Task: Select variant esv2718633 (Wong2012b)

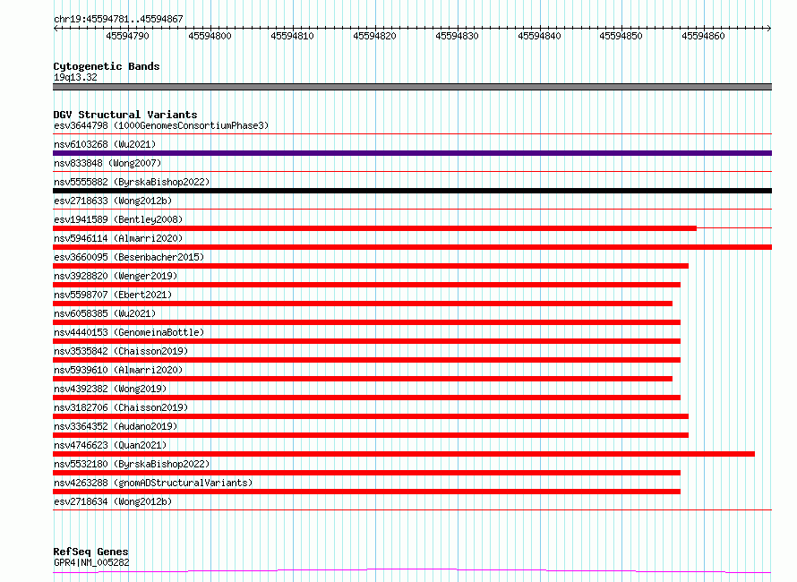Action: [x=113, y=201]
